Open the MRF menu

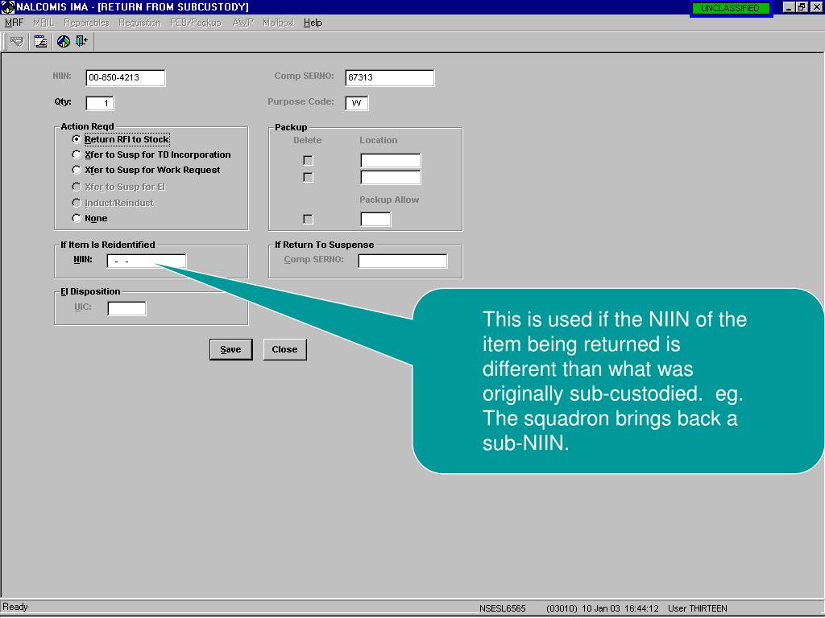click(x=14, y=23)
